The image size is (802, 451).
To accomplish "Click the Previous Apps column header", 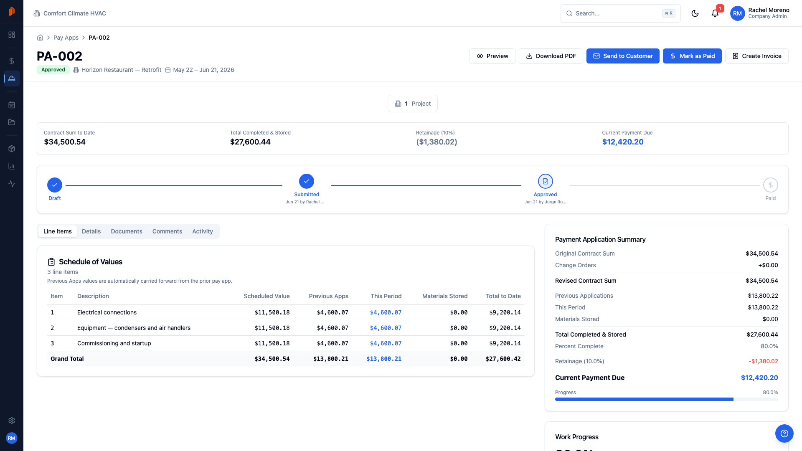I will pyautogui.click(x=328, y=296).
